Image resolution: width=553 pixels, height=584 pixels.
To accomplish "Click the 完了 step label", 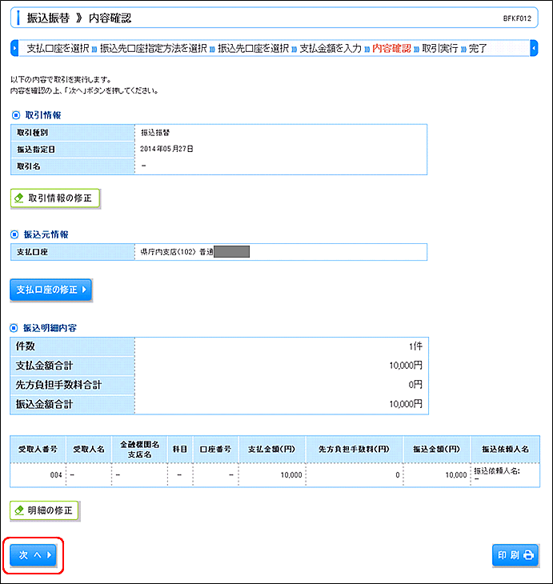I will click(478, 48).
